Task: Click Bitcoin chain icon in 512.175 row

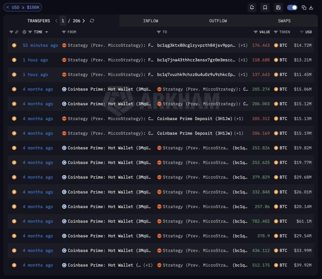Action: click(x=14, y=265)
